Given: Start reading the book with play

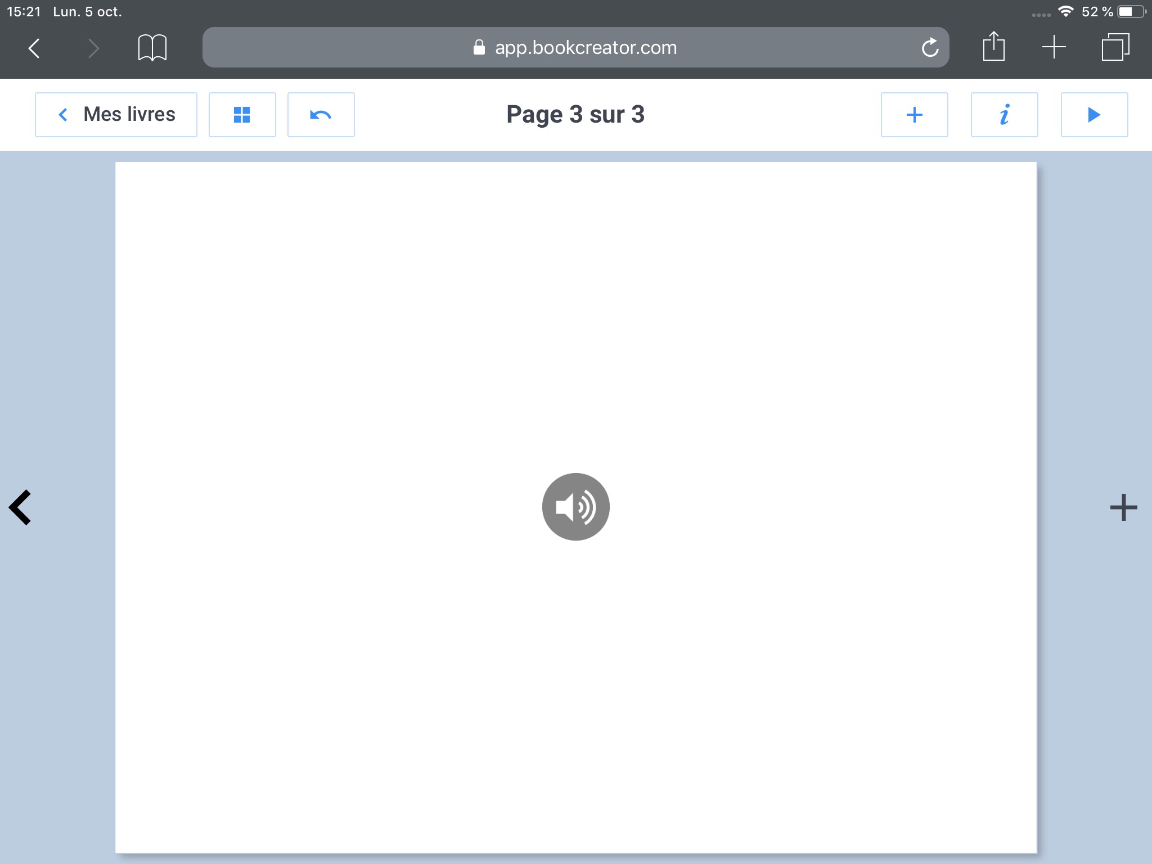Looking at the screenshot, I should coord(1093,115).
